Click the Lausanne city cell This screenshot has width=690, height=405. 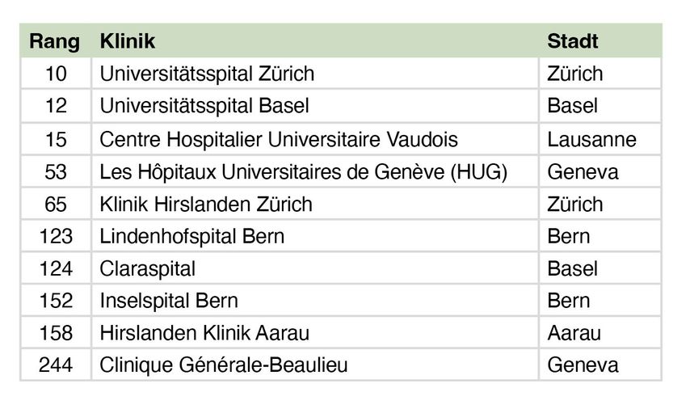click(591, 139)
